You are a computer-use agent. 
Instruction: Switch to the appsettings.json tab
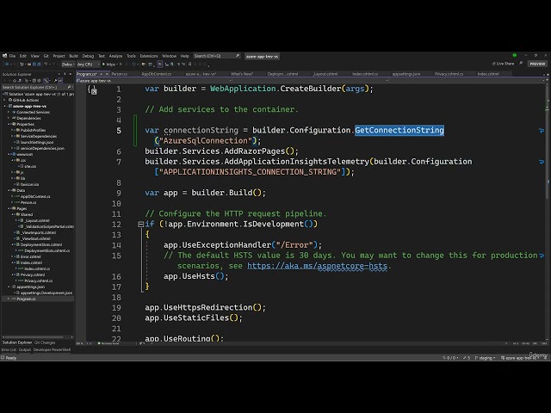[x=406, y=74]
